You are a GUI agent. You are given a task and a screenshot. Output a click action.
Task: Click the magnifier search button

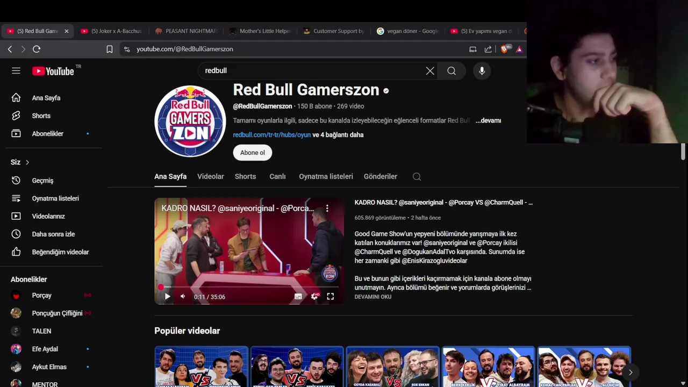pyautogui.click(x=451, y=71)
